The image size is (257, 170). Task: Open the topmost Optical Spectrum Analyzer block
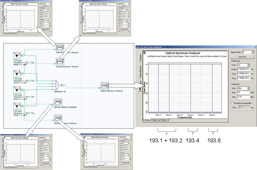(x=60, y=48)
